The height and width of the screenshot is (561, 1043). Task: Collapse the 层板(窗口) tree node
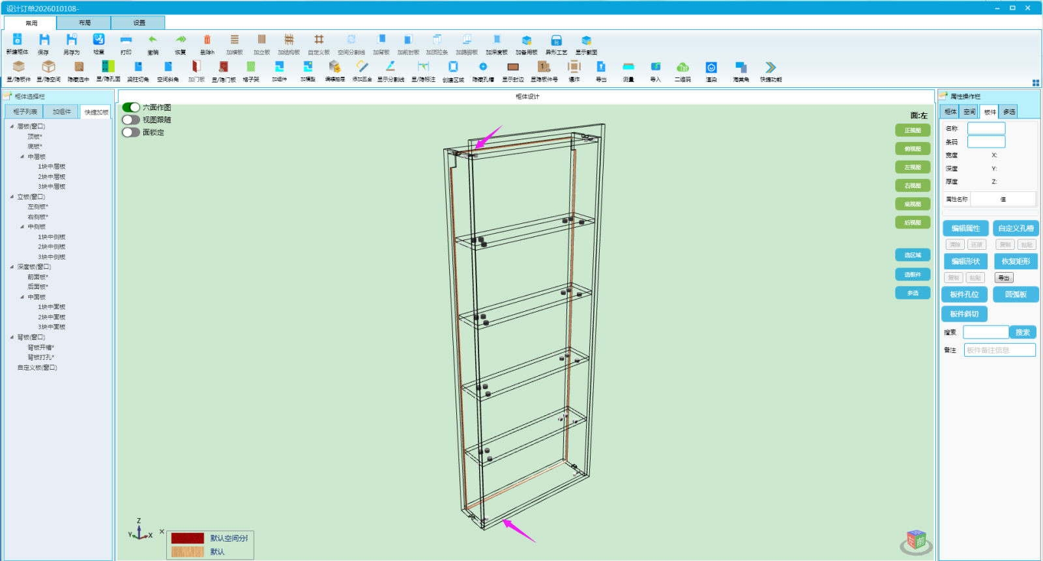(12, 126)
